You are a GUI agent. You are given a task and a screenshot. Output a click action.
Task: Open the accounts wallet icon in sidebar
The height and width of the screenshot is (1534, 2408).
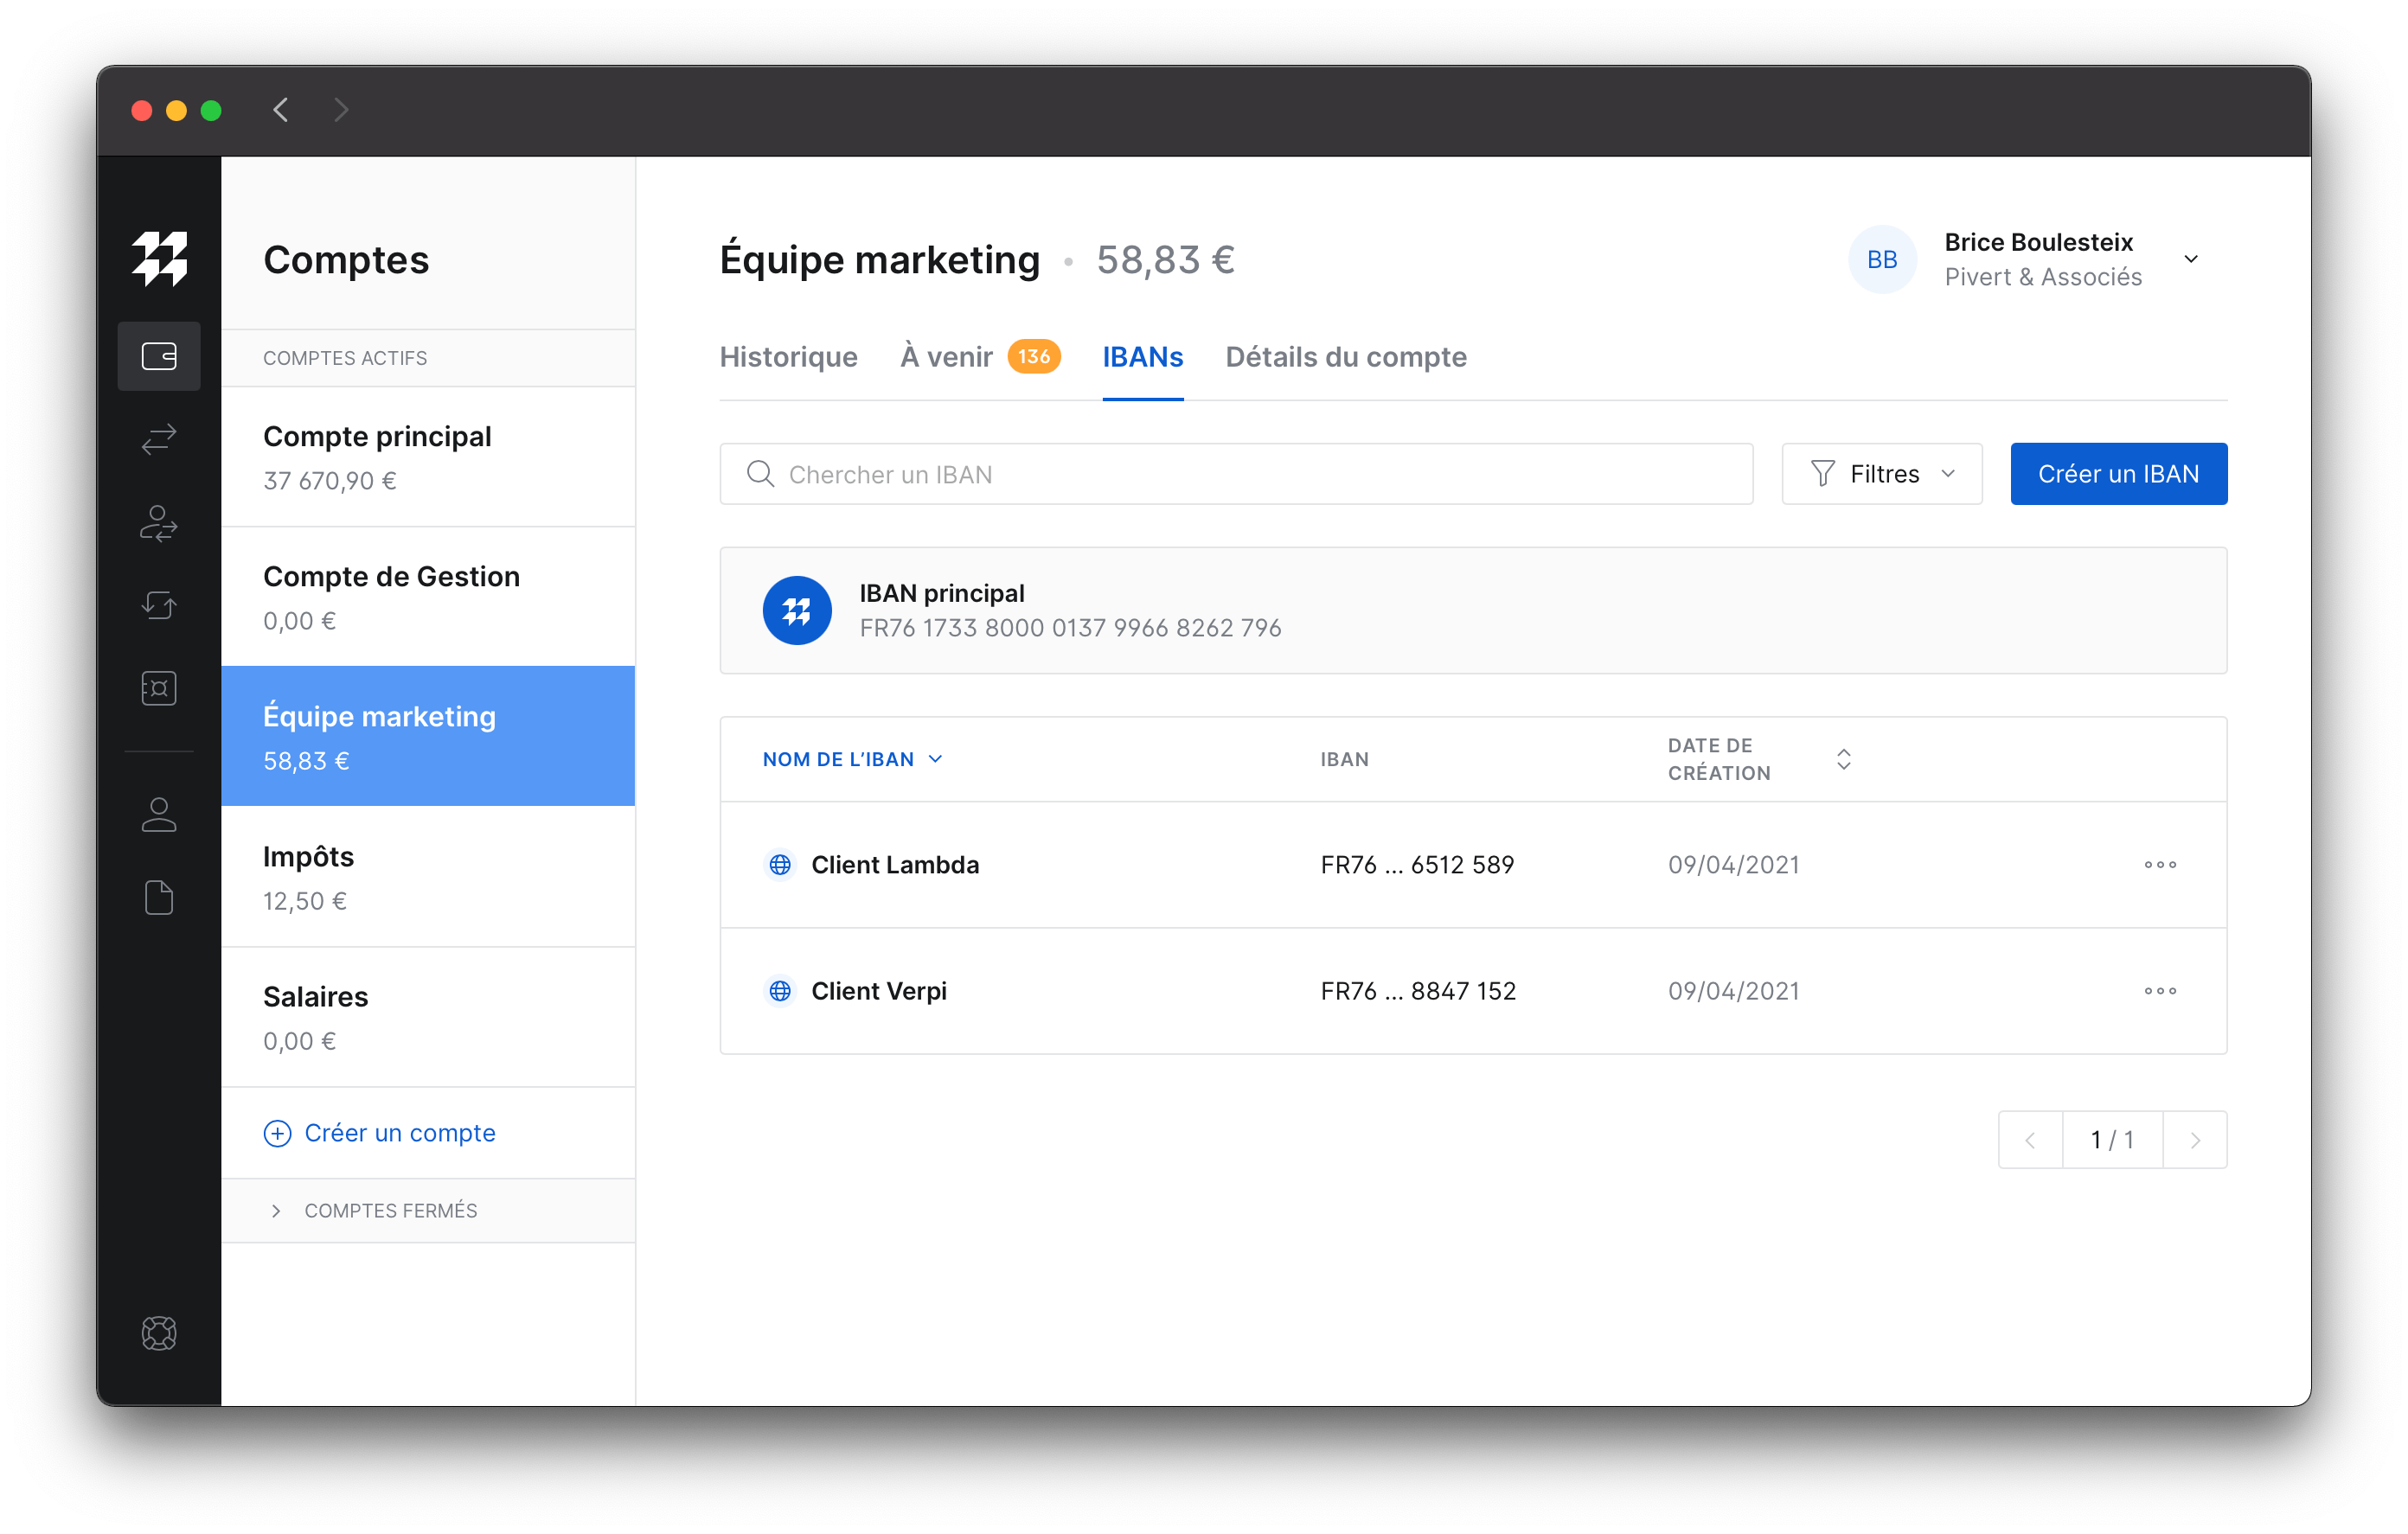[x=159, y=356]
